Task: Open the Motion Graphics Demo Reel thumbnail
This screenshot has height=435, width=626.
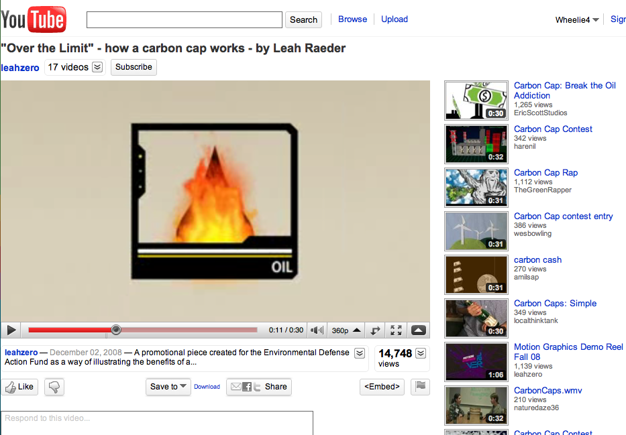Action: click(x=476, y=361)
